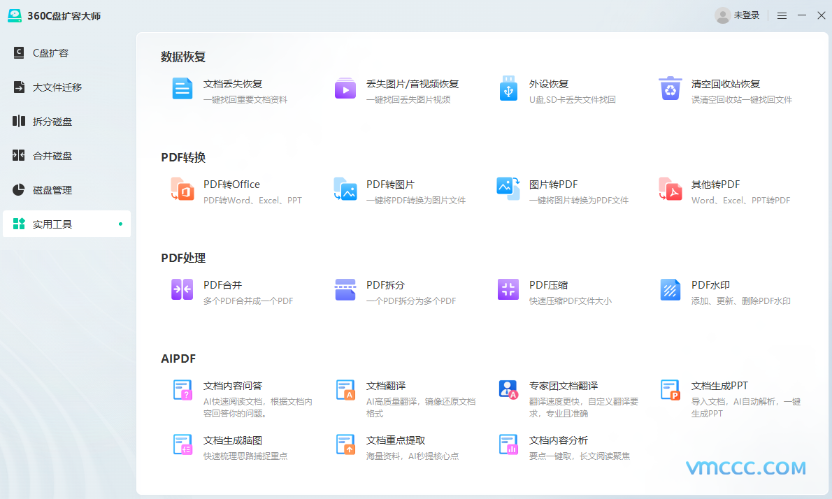
Task: Open the PDF转Office icon
Action: tap(182, 189)
